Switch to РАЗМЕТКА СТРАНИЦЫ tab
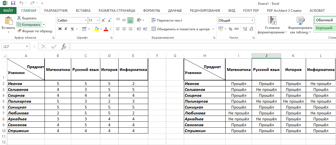 (117, 10)
